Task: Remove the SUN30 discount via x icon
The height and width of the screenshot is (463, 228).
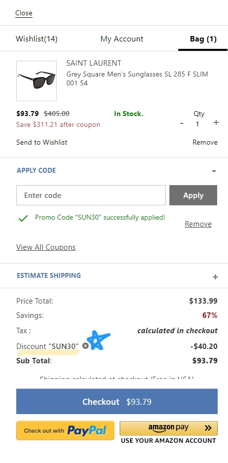Action: point(85,346)
